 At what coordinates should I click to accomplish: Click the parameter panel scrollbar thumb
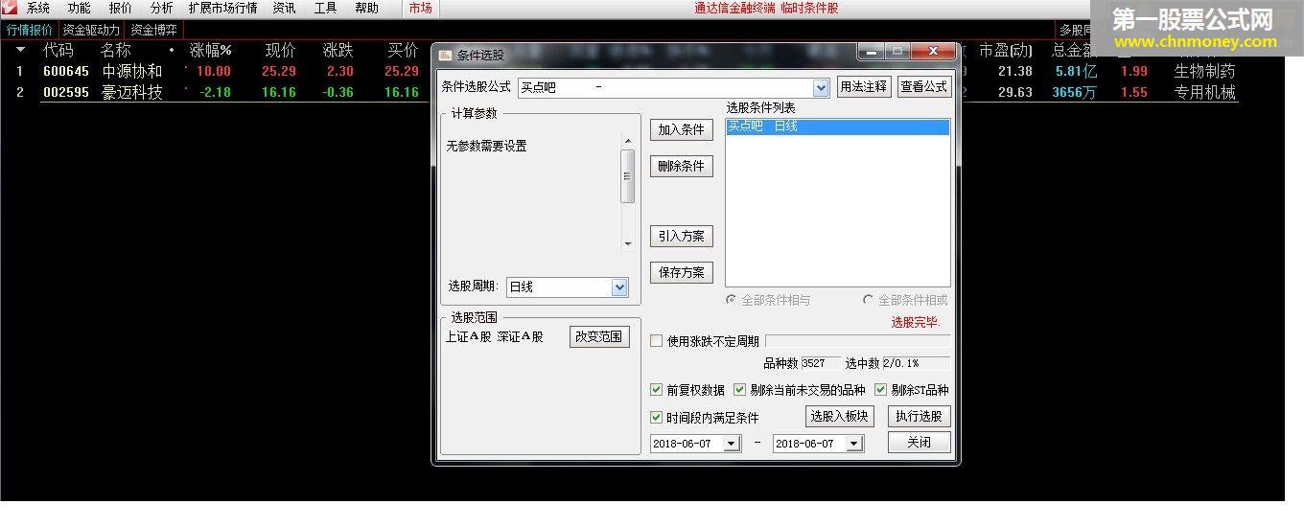628,176
